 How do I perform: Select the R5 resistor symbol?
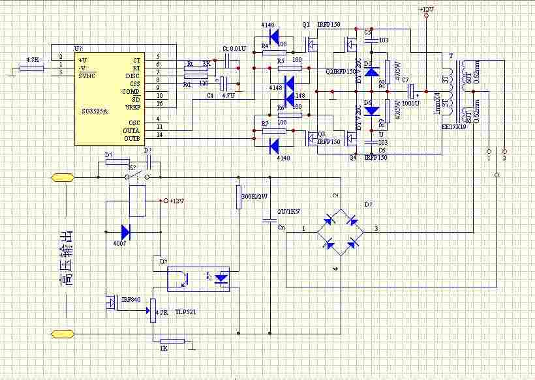pyautogui.click(x=290, y=68)
